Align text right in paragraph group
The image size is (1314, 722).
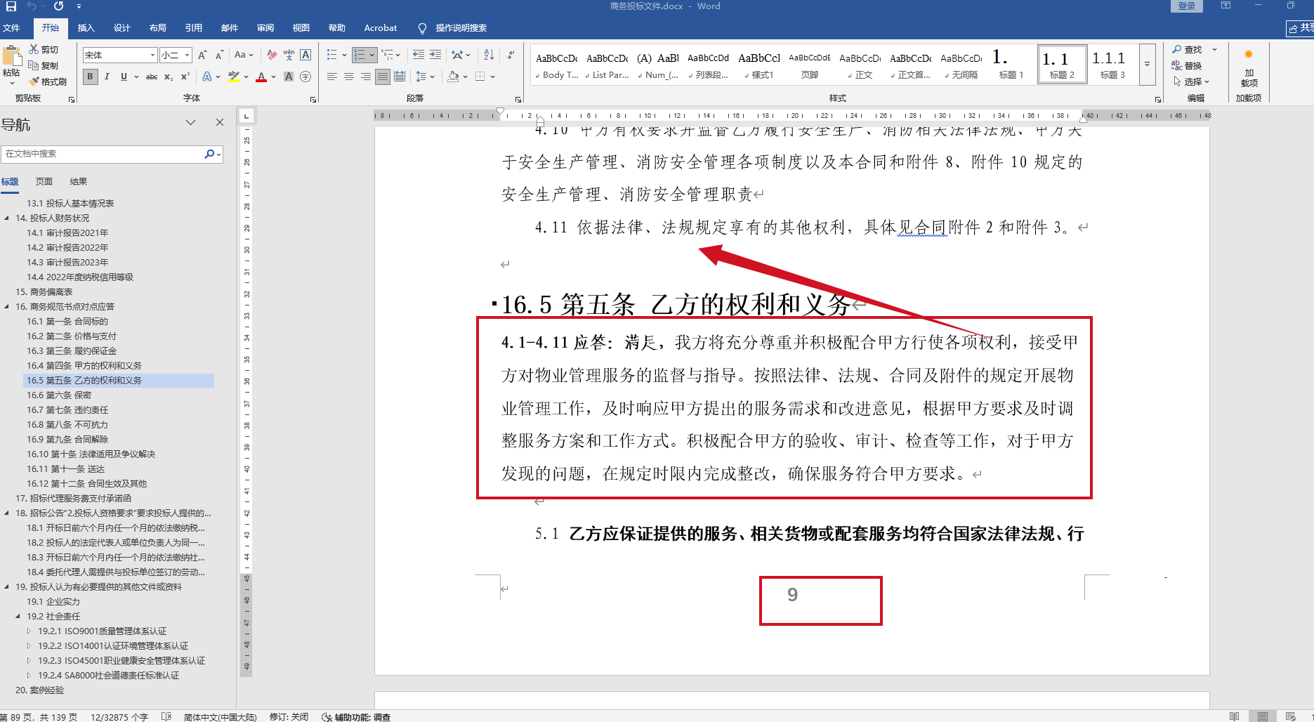click(365, 77)
